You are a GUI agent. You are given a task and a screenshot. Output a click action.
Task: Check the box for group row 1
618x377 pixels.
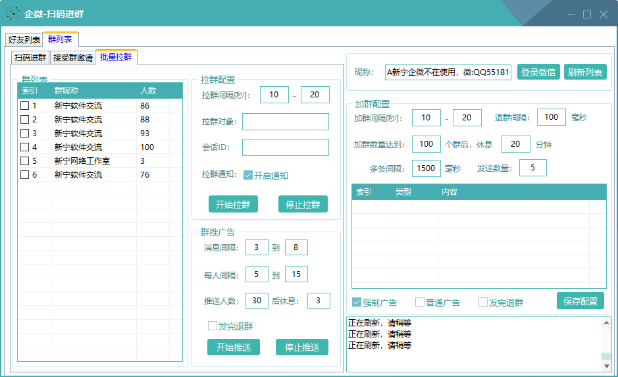point(24,105)
